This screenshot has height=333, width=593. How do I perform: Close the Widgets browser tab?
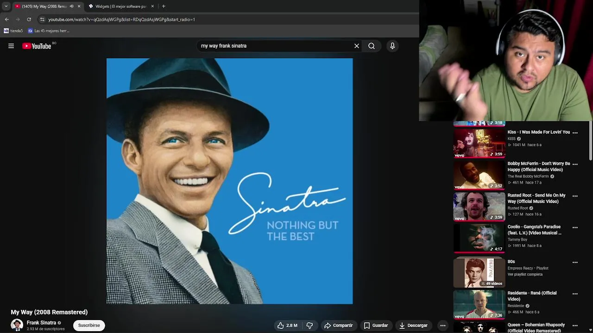pyautogui.click(x=153, y=6)
